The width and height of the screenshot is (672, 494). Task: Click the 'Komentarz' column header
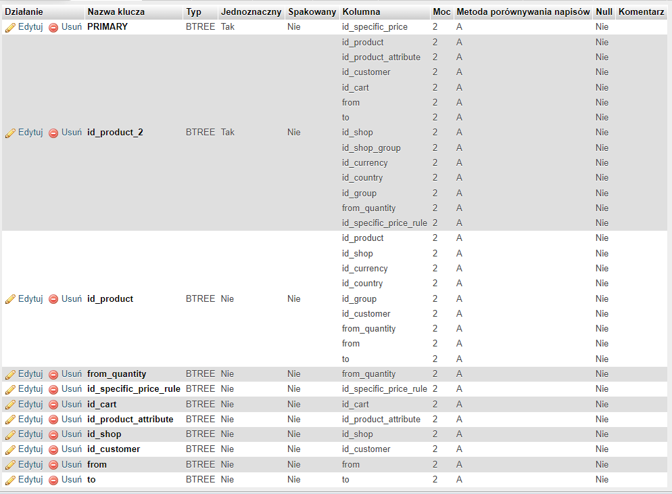pyautogui.click(x=641, y=12)
